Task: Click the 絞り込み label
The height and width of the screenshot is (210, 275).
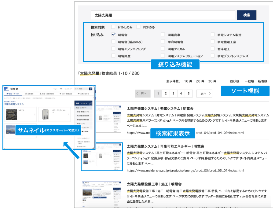Action: [x=97, y=35]
